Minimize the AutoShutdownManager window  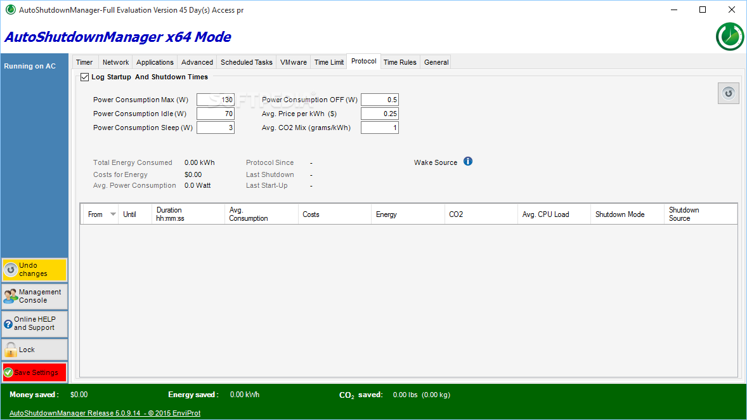coord(673,10)
